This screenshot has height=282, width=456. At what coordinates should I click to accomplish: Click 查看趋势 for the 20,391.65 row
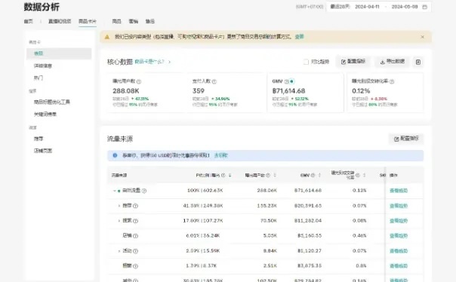399,206
